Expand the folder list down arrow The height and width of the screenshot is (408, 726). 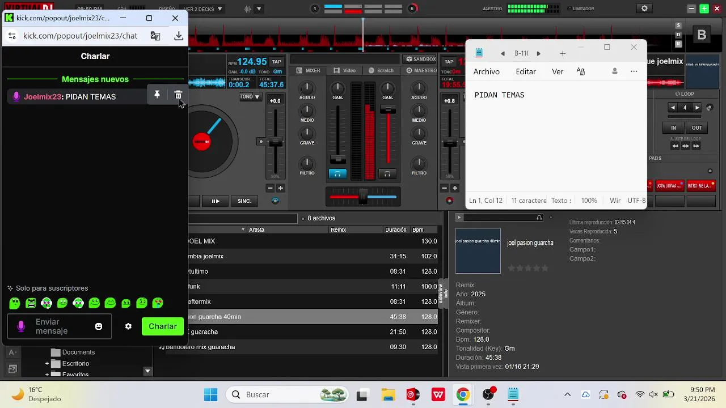147,371
